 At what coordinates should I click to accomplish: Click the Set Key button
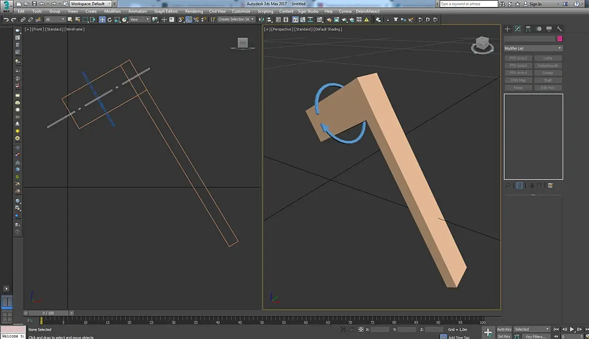coord(504,337)
